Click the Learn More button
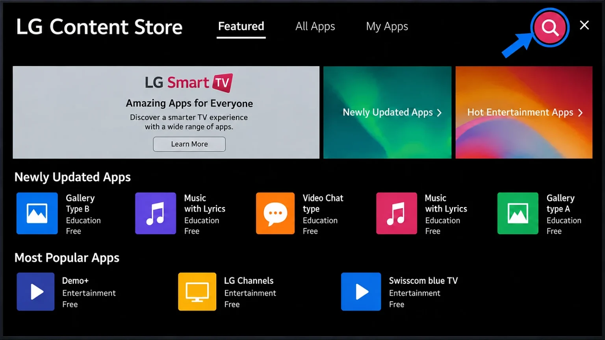This screenshot has width=605, height=340. pyautogui.click(x=189, y=144)
